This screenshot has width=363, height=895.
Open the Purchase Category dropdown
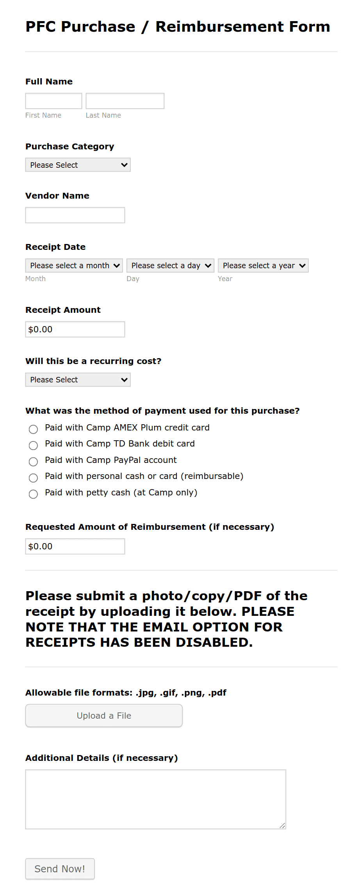[77, 165]
